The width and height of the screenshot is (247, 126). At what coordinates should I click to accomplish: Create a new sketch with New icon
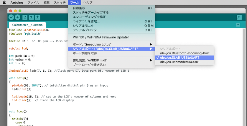[x=25, y=17]
